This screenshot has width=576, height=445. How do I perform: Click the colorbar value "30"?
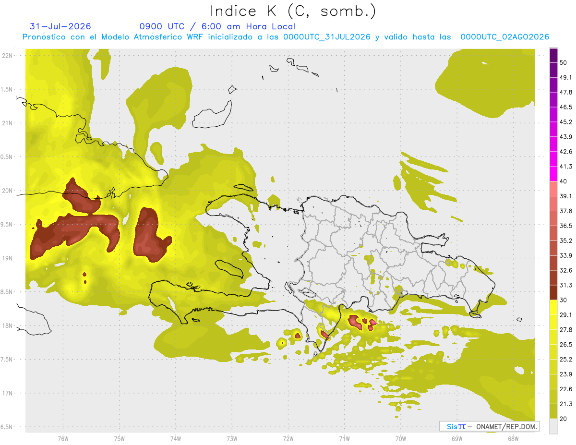click(x=564, y=300)
